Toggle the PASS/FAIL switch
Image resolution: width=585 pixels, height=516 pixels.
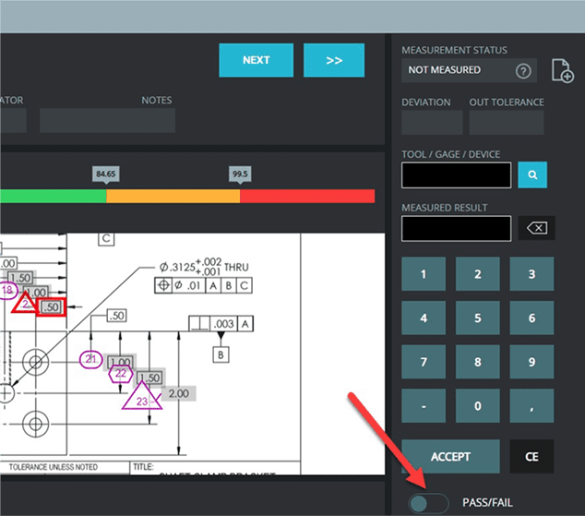(x=428, y=504)
